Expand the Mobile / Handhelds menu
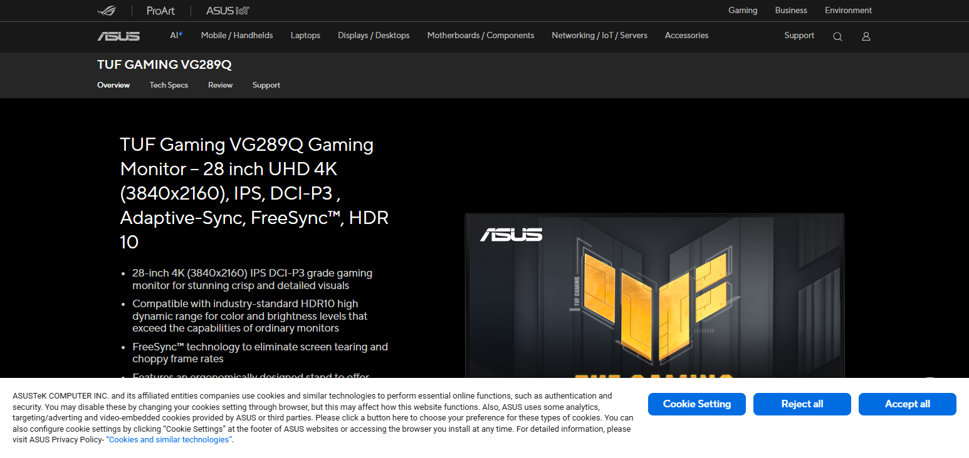 pyautogui.click(x=237, y=36)
